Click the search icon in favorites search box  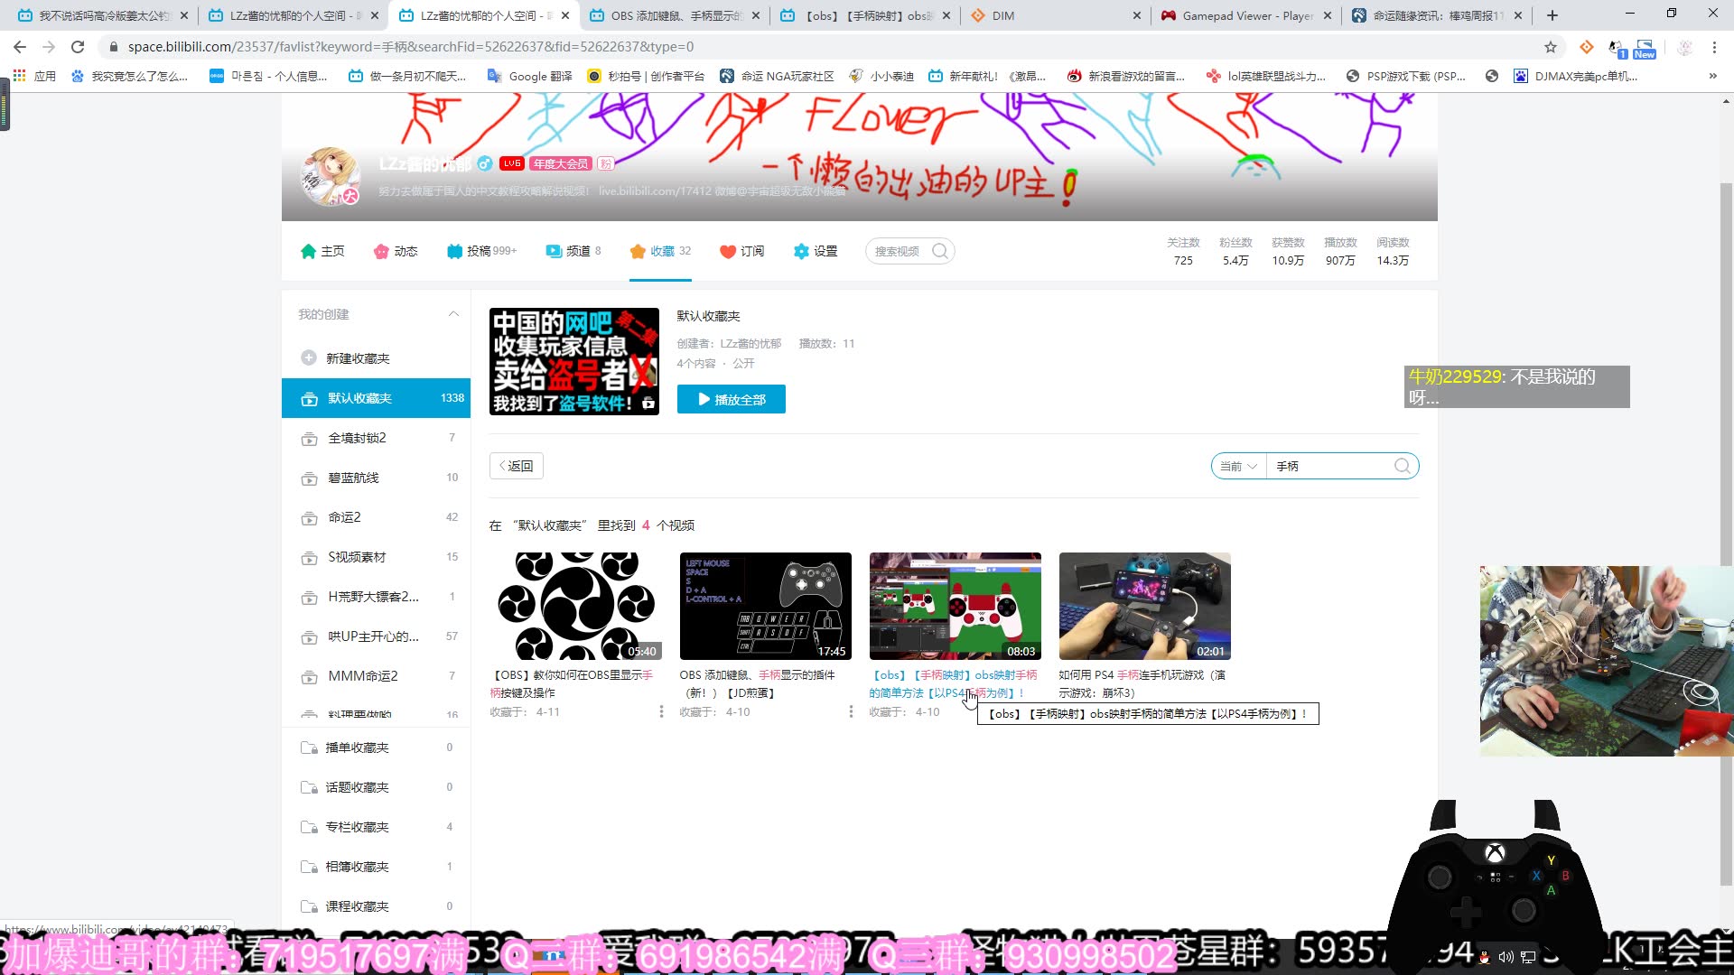click(1403, 466)
